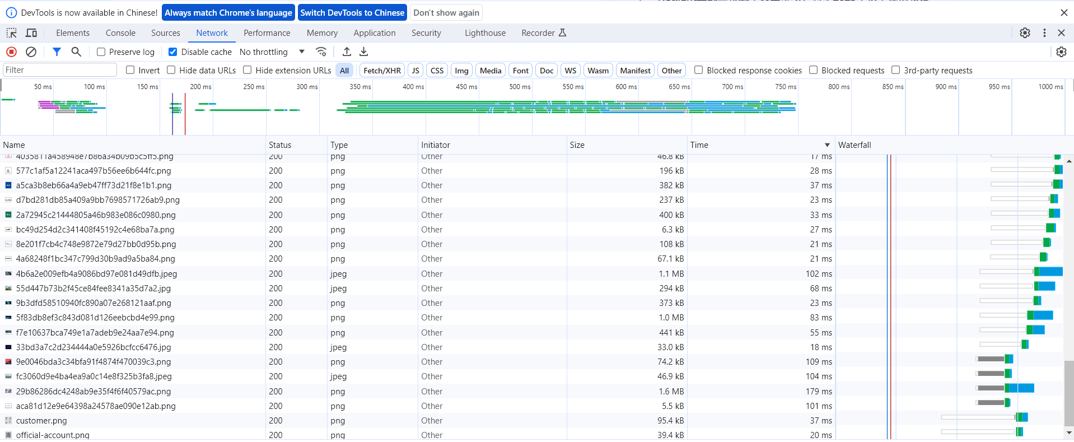This screenshot has width=1074, height=442.
Task: Open the Elements tab
Action: (73, 33)
